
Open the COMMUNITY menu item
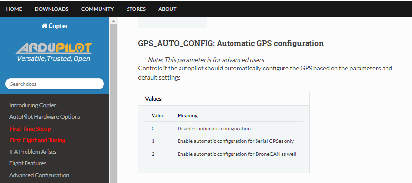click(x=98, y=9)
